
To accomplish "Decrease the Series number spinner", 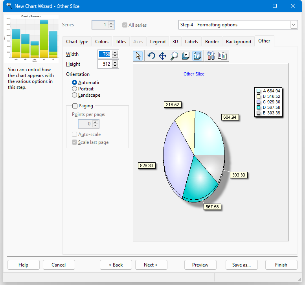I will (x=111, y=27).
